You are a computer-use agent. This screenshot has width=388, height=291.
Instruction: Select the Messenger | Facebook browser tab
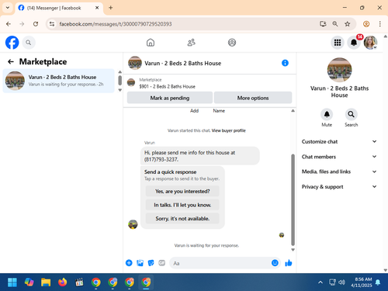click(59, 8)
